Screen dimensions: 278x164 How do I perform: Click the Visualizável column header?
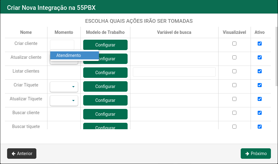234,32
